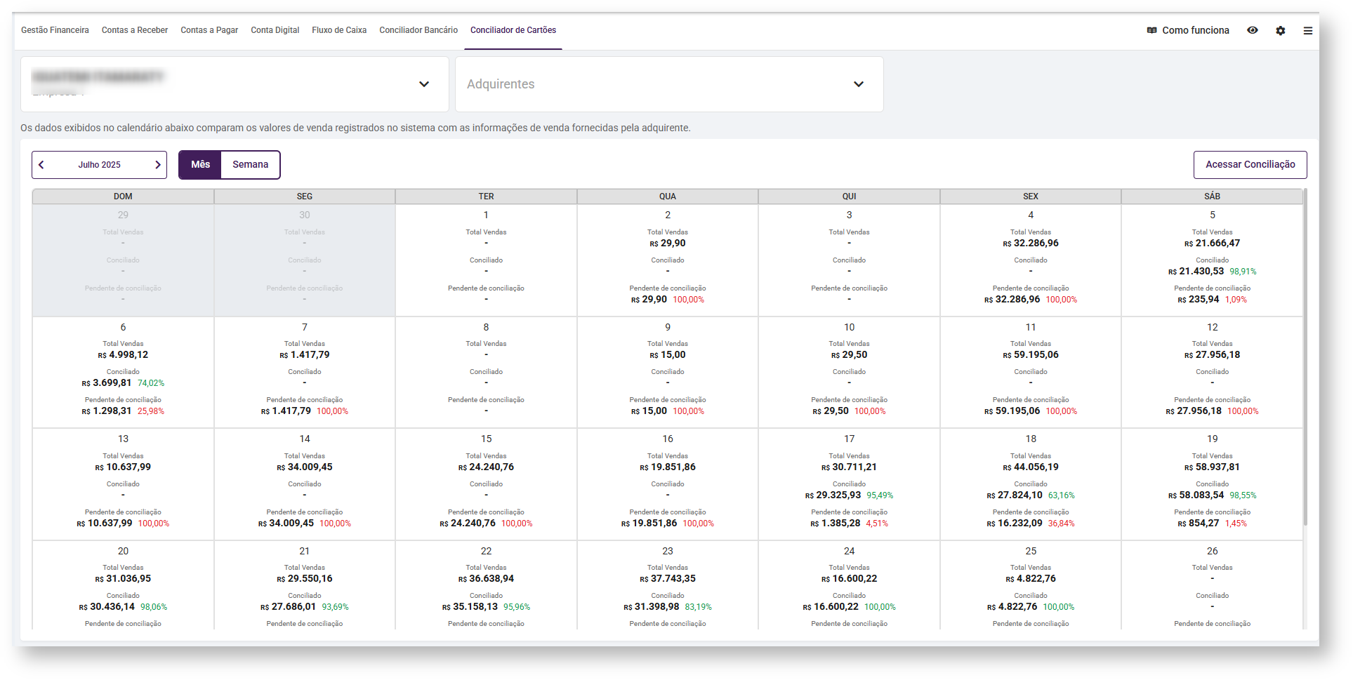This screenshot has height=680, width=1353.
Task: Open settings with the gear icon
Action: [1280, 31]
